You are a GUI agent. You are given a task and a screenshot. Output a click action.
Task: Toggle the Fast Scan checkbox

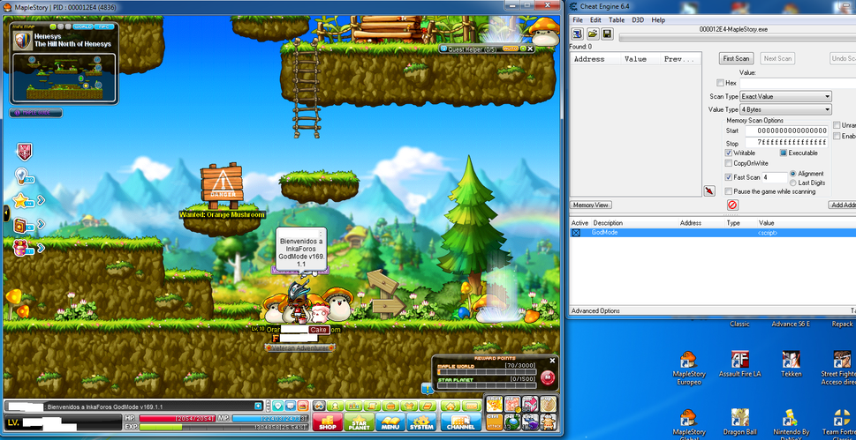[728, 177]
